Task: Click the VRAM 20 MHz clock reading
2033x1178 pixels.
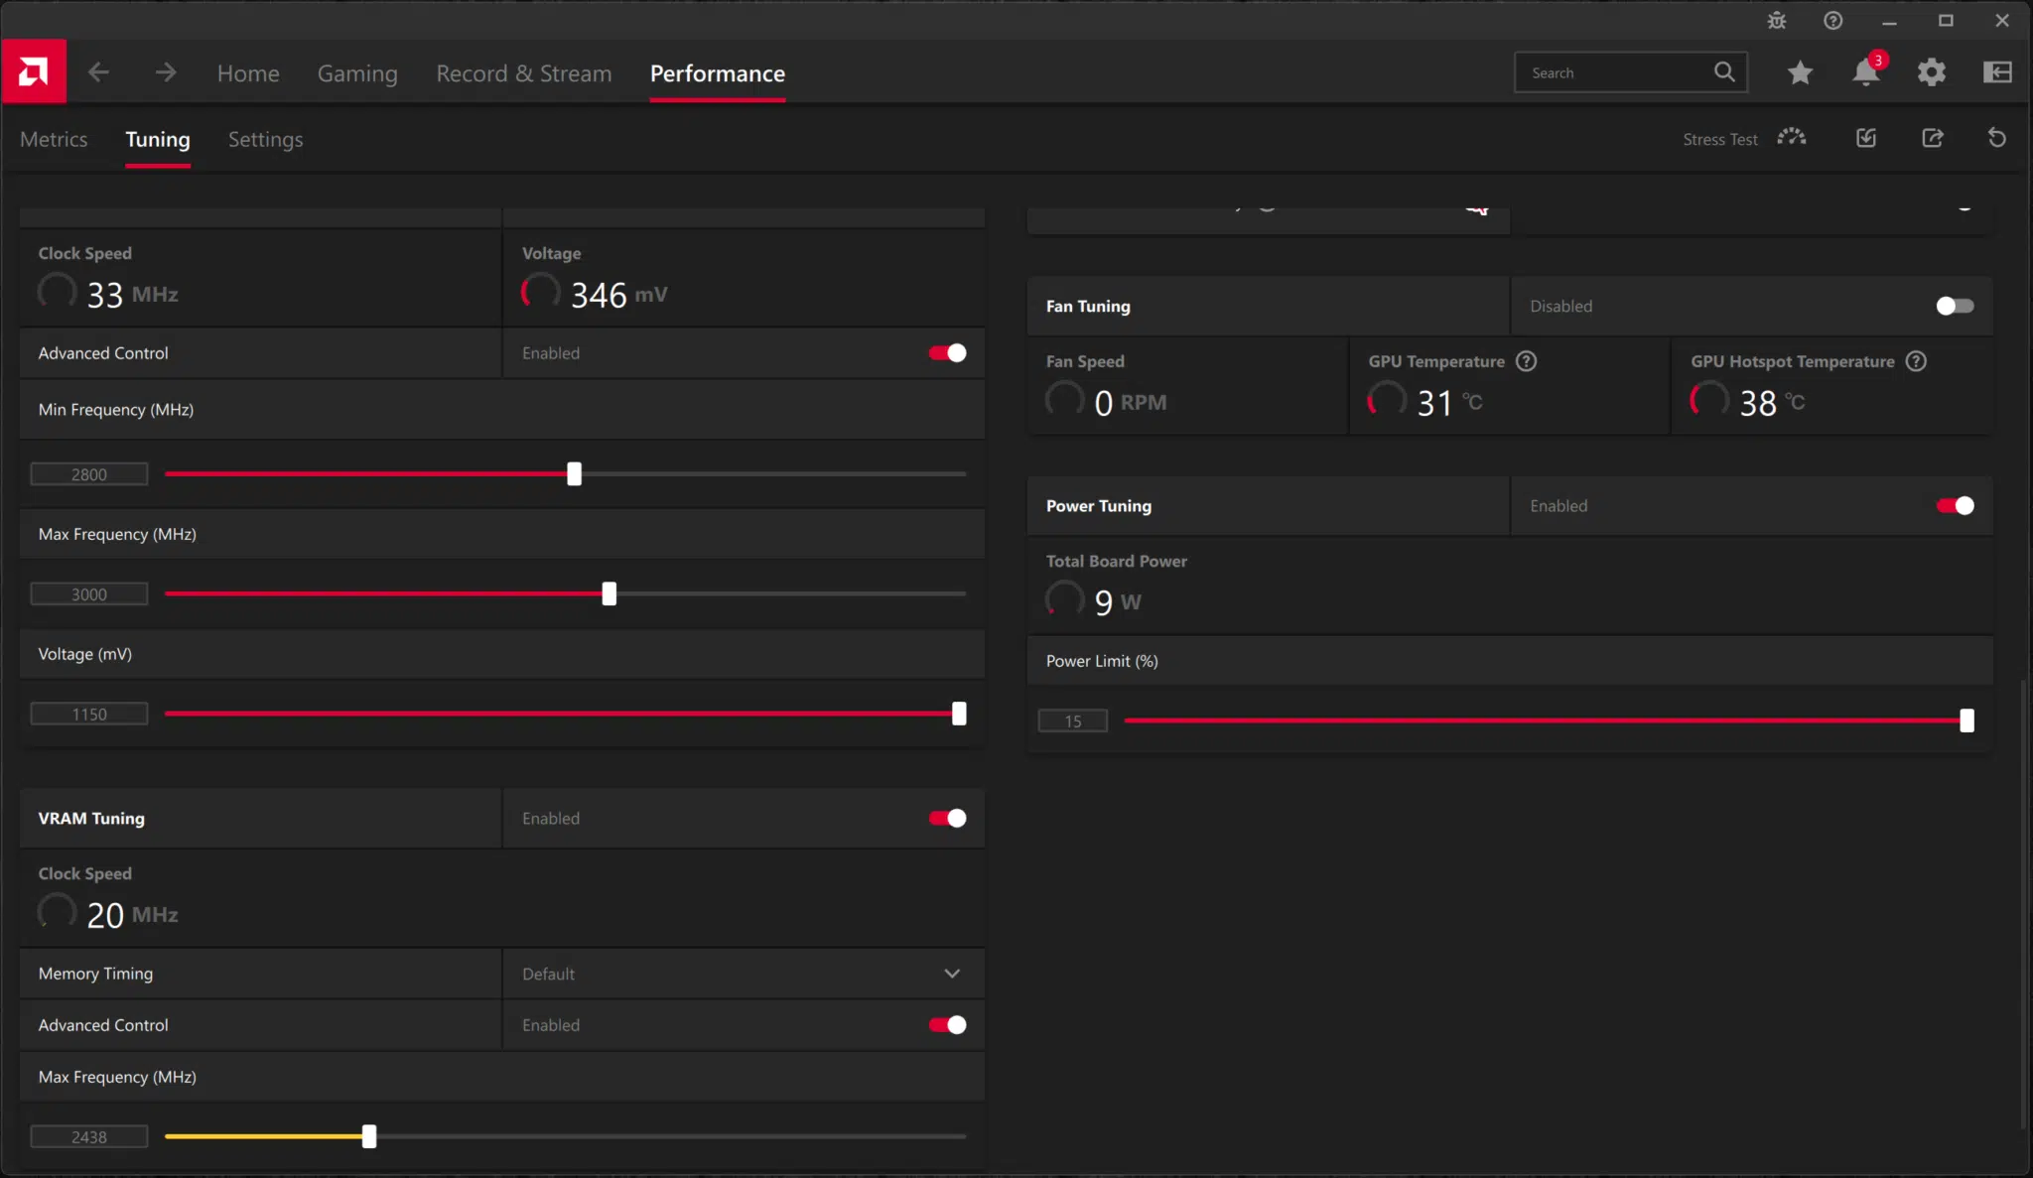Action: pyautogui.click(x=132, y=915)
